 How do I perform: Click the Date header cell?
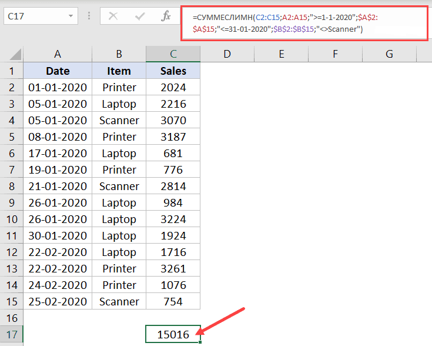coord(58,71)
